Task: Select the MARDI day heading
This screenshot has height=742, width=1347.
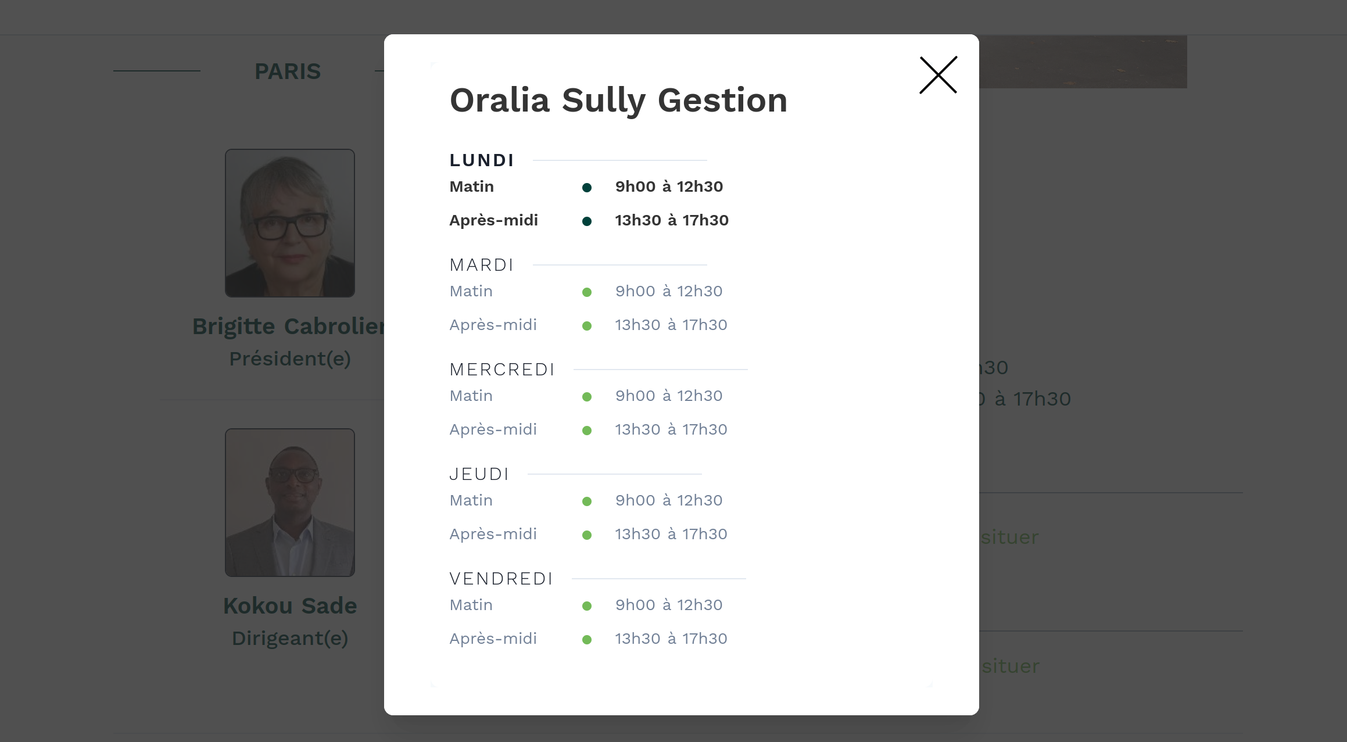Action: (482, 265)
